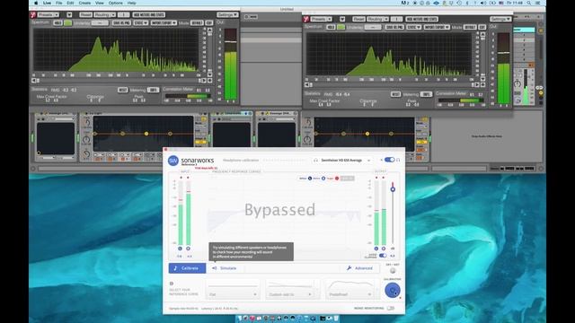Click Hide Meters and Stats in the right SPAN

click(421, 19)
